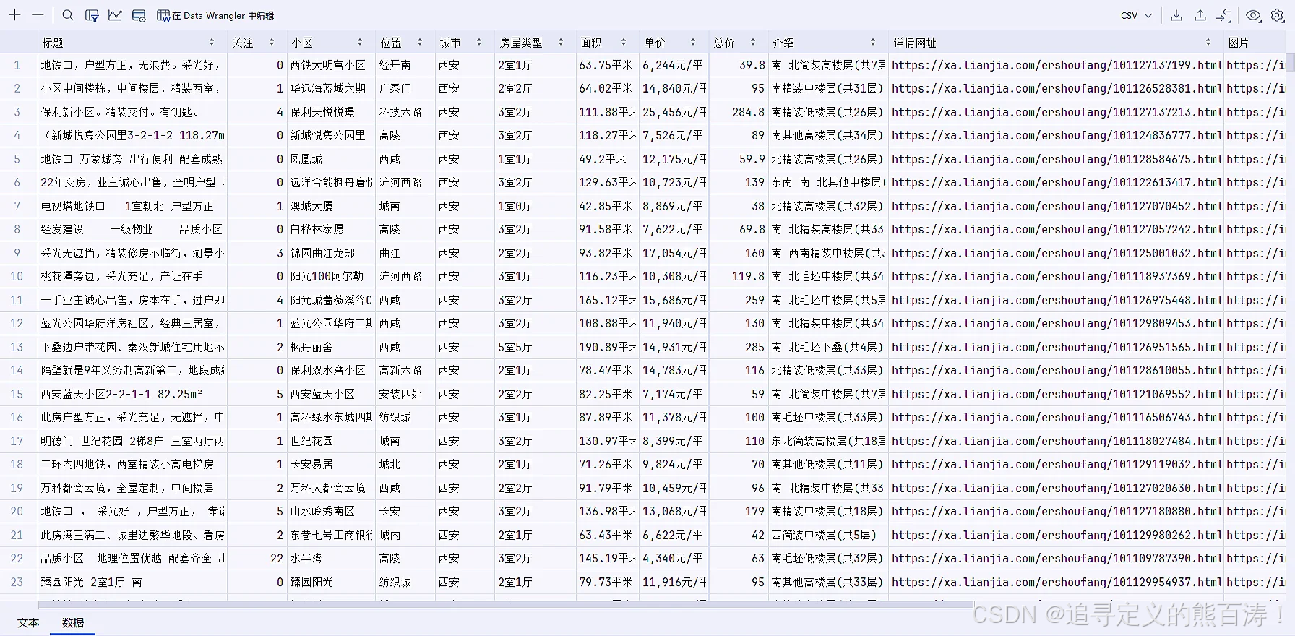Click the Data Wrangler table icon
This screenshot has height=636, width=1295.
click(163, 15)
